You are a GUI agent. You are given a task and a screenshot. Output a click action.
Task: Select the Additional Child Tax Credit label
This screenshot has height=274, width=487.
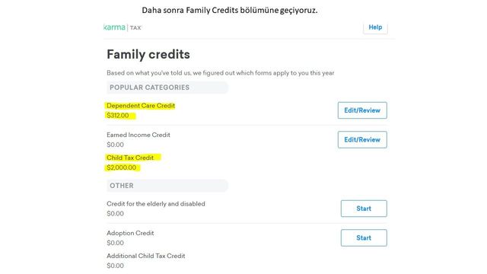[x=146, y=256]
